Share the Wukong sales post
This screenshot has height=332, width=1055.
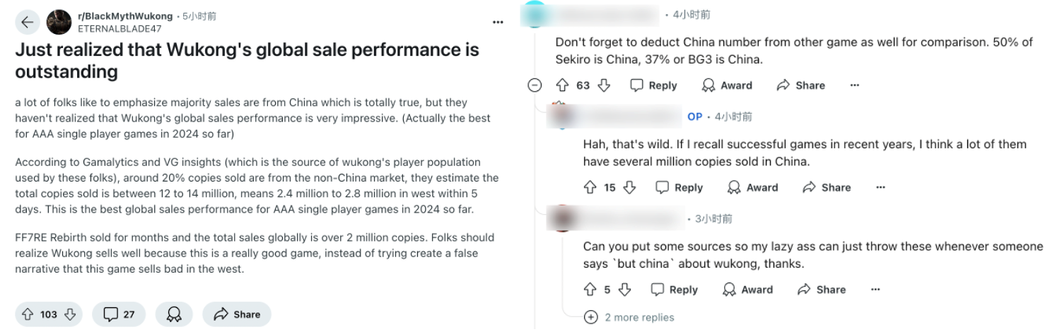237,314
